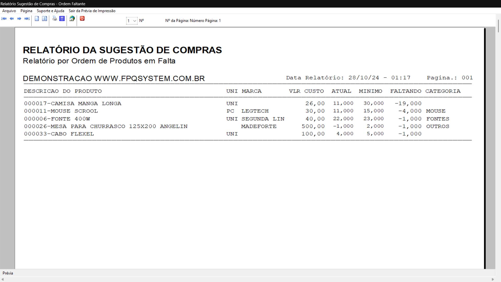Image resolution: width=501 pixels, height=282 pixels.
Task: Click the ATUAL column header
Action: tap(341, 91)
